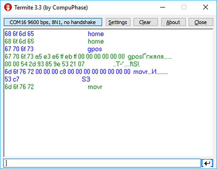Click the blue 'gpos' ASCII text
This screenshot has width=217, height=169.
point(95,49)
